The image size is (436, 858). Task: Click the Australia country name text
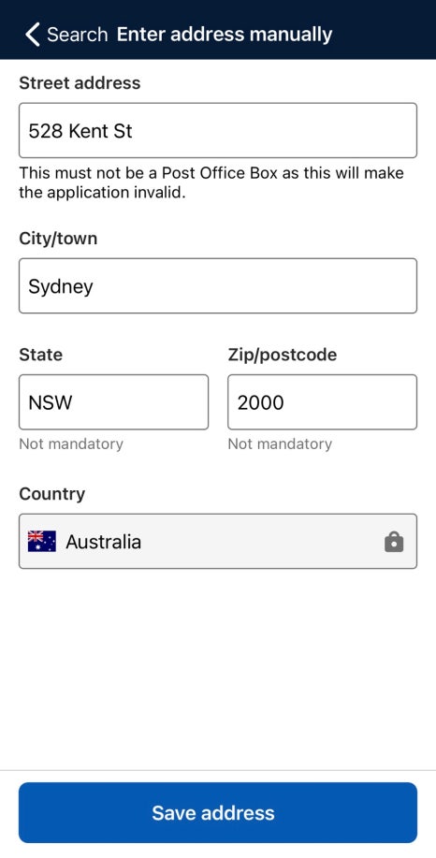[104, 542]
